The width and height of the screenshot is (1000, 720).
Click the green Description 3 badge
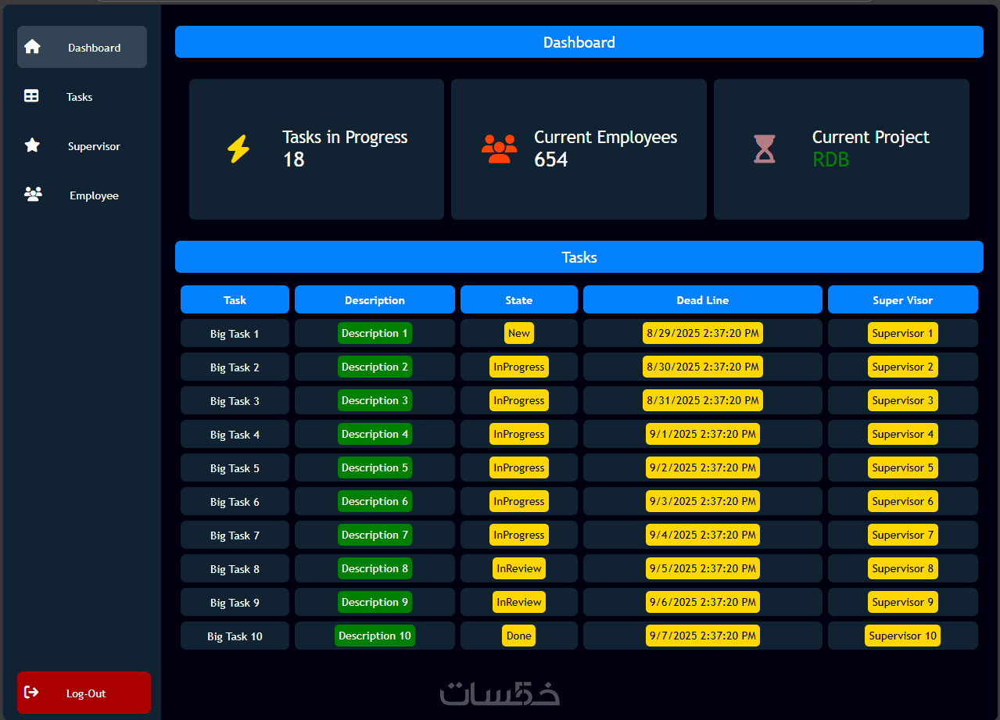tap(375, 400)
